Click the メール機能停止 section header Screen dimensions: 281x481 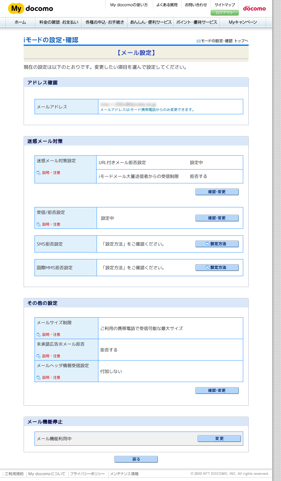[136, 422]
